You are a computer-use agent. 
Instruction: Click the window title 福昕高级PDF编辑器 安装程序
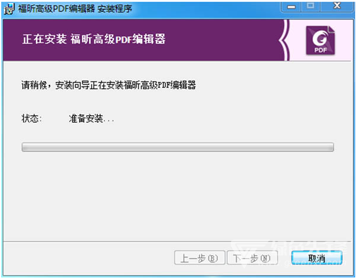(75, 9)
